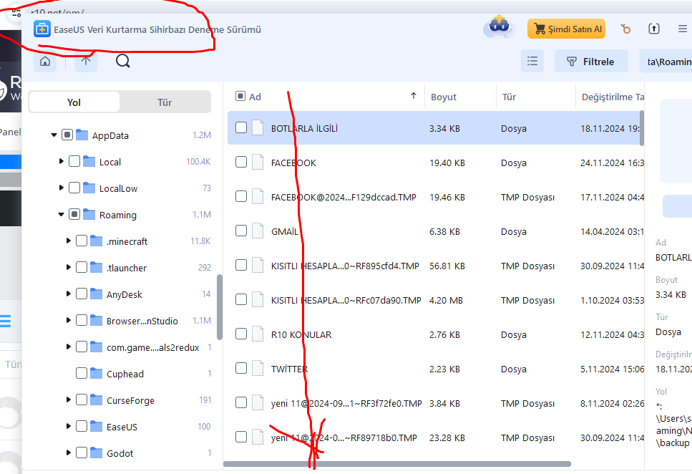
Task: Open the Filtrele filter button
Action: 591,62
